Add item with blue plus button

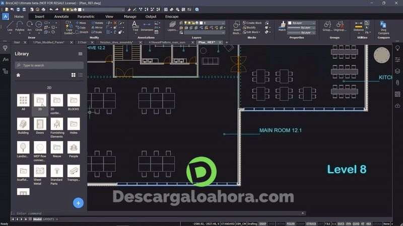coord(78,203)
